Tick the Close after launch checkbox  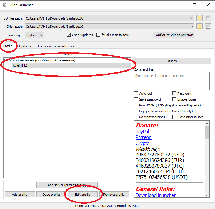tap(175, 117)
